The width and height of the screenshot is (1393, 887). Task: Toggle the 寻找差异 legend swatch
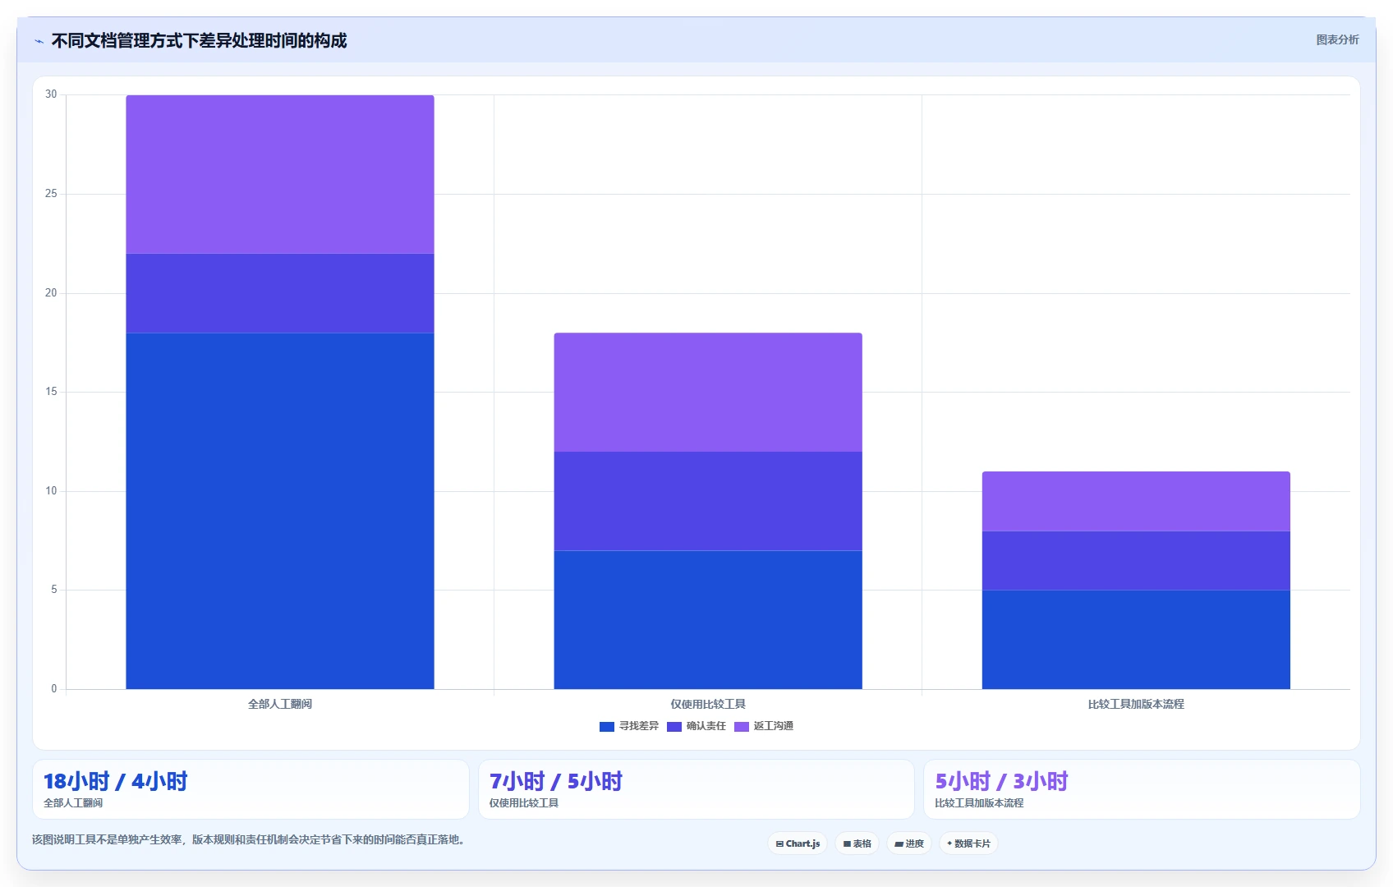tap(607, 726)
